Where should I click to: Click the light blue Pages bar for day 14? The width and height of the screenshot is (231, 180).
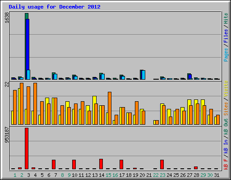103,76
